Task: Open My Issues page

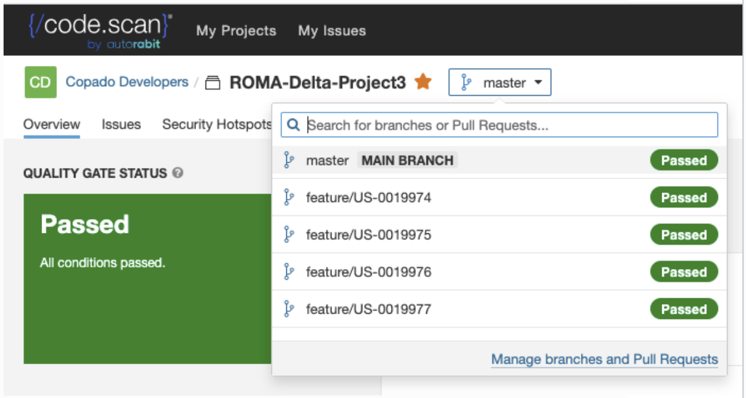Action: click(x=332, y=31)
